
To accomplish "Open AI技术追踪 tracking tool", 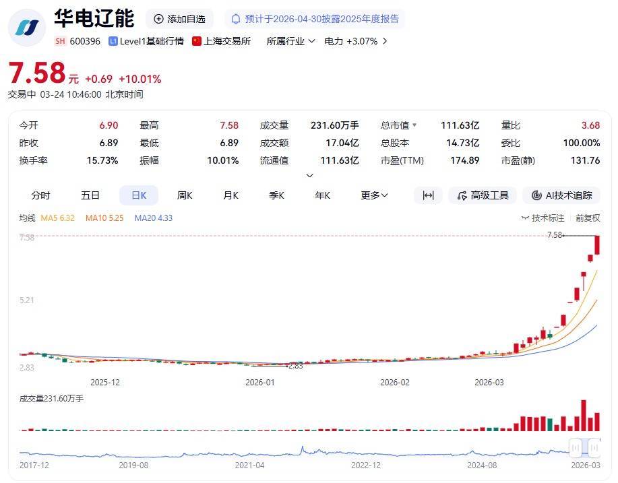I will (561, 195).
